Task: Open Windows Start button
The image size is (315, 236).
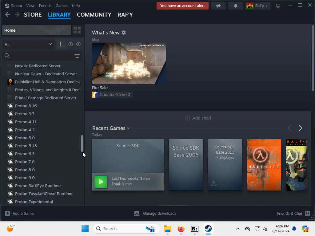Action: [x=85, y=229]
